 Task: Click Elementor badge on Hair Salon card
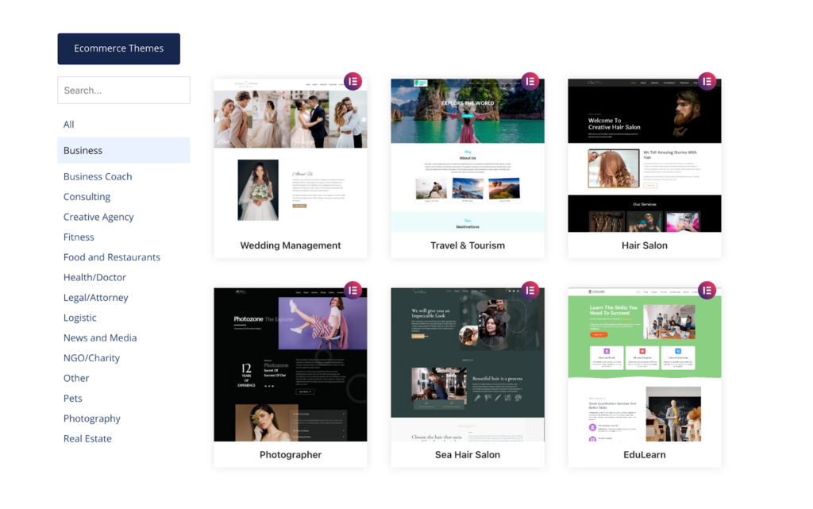[x=707, y=81]
